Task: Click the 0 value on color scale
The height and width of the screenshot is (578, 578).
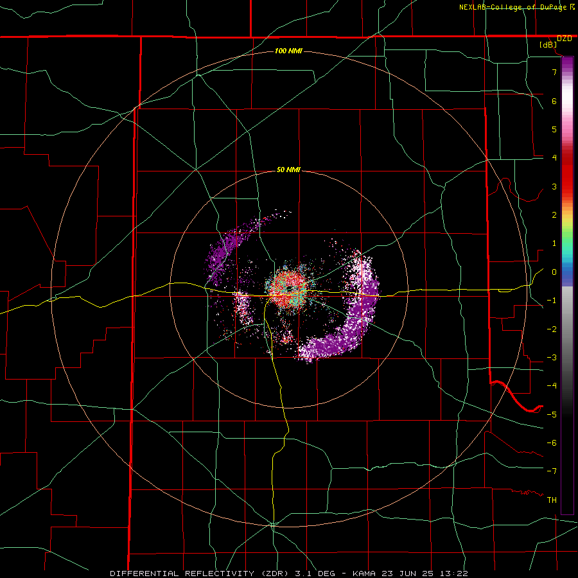Action: (x=554, y=272)
